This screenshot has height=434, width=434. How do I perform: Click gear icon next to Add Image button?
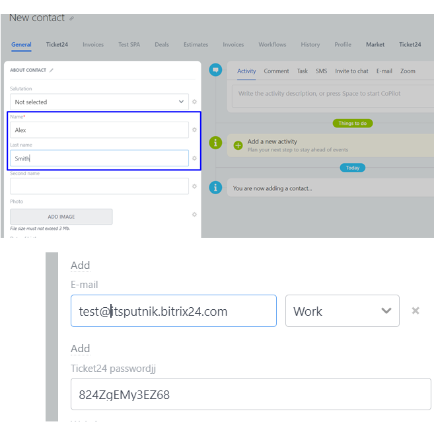194,215
